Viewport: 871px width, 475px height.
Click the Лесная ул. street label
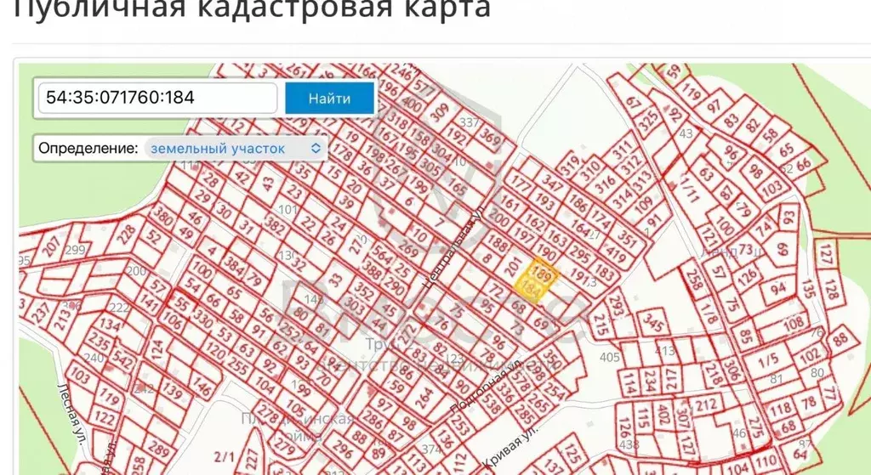pyautogui.click(x=71, y=414)
